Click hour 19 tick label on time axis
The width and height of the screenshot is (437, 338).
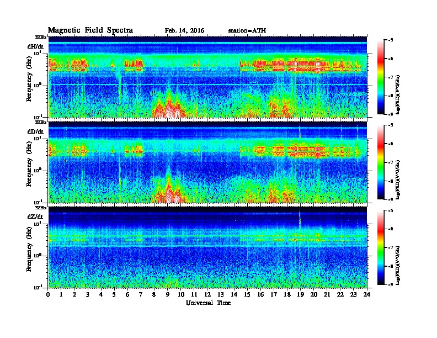click(300, 294)
